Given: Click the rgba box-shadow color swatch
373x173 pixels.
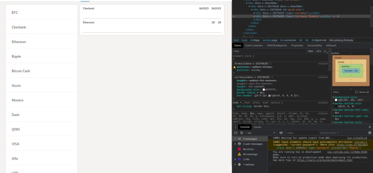Looking at the screenshot, I should tap(270, 95).
